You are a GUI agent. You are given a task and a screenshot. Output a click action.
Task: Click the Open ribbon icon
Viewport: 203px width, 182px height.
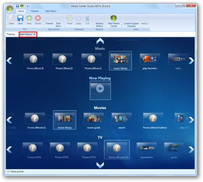(x=11, y=20)
